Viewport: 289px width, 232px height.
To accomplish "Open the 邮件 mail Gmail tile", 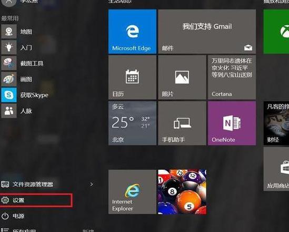I will (x=207, y=32).
